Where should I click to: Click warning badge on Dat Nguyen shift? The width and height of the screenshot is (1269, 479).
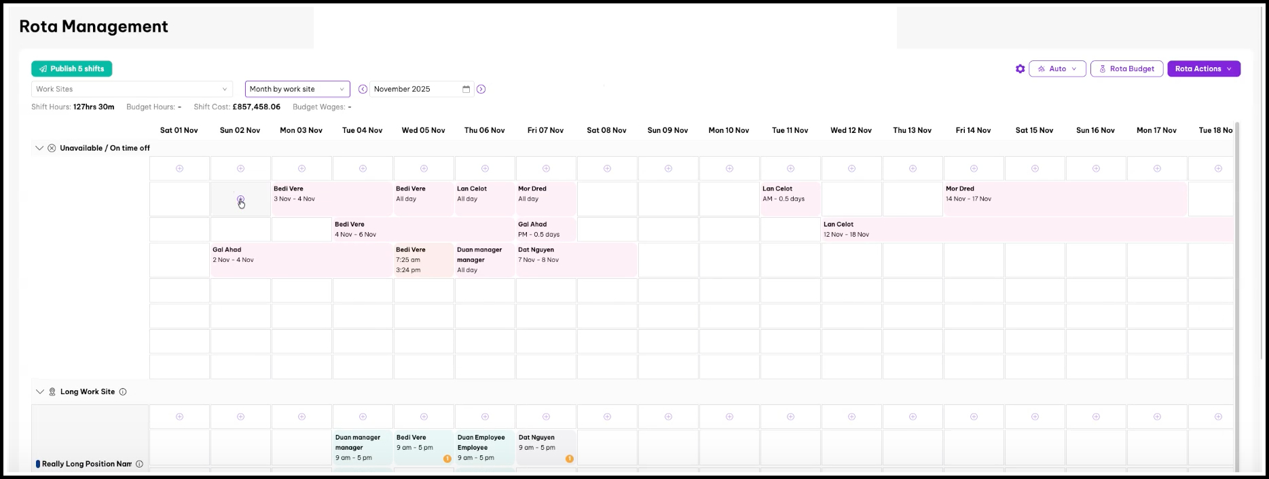pos(569,459)
